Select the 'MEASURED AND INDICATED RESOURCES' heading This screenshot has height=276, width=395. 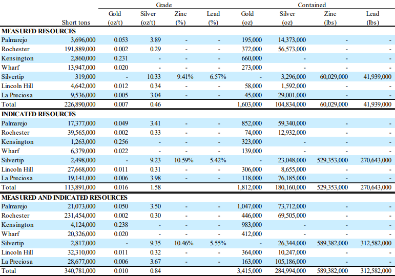(65, 198)
